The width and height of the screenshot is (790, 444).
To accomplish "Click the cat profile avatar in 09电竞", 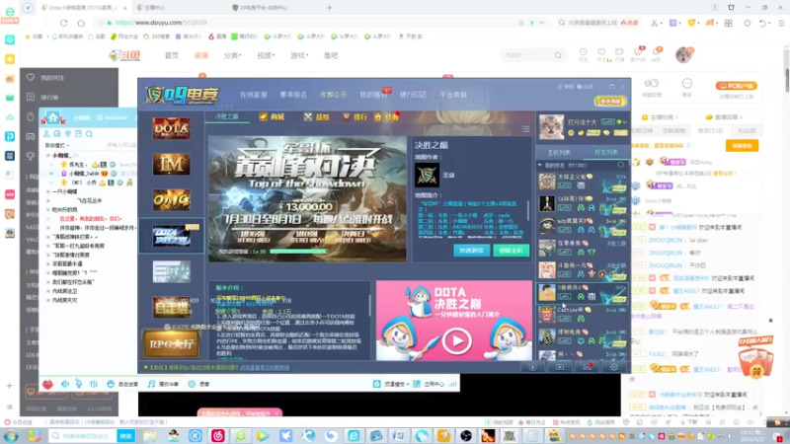I will [x=551, y=127].
